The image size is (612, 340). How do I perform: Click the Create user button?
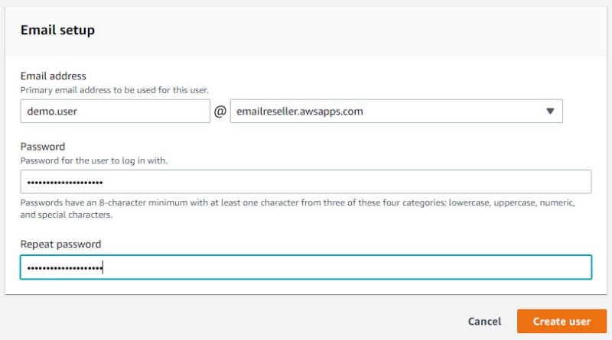point(562,322)
